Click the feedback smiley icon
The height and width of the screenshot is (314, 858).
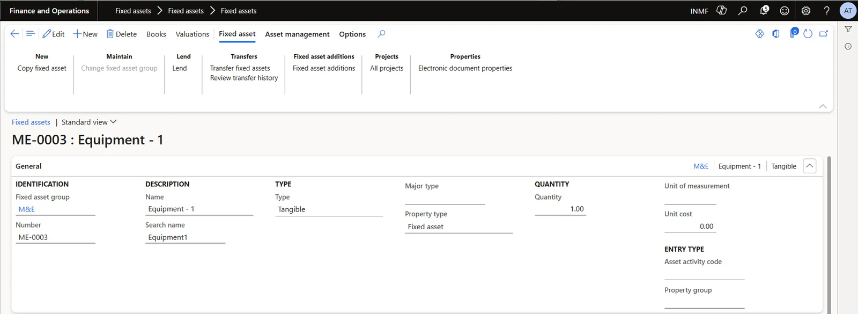pos(785,11)
